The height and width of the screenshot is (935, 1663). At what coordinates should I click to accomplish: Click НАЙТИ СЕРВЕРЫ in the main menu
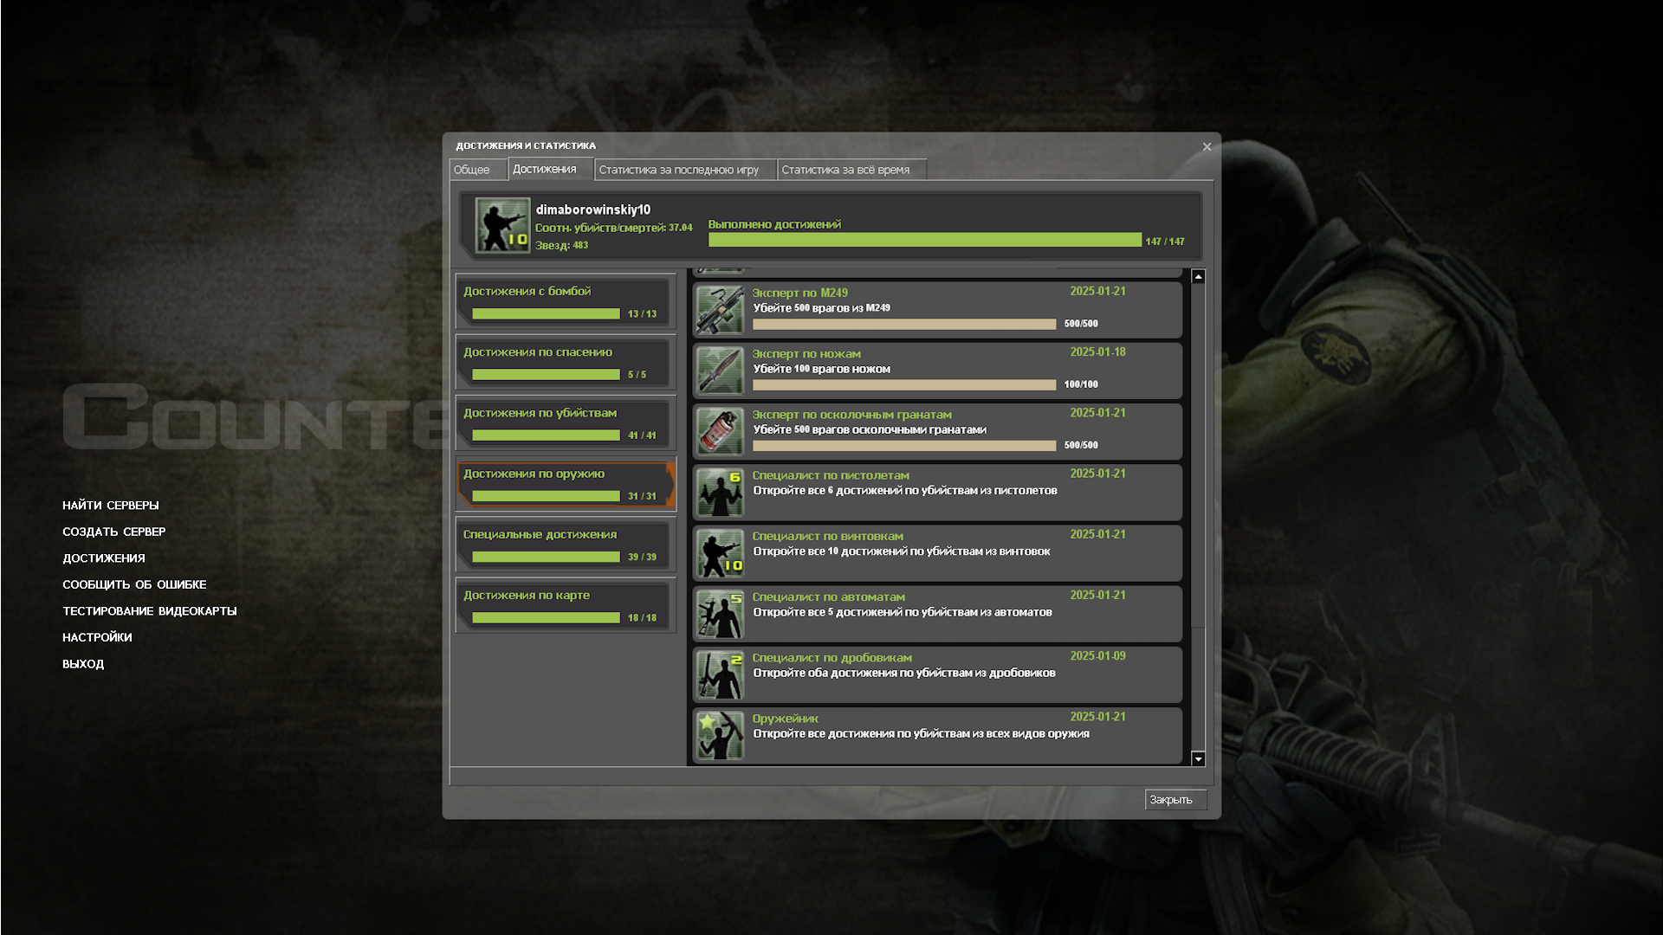coord(110,505)
